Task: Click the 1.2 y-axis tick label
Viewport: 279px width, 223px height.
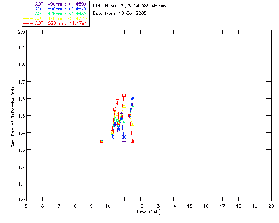Action: [x=21, y=167]
